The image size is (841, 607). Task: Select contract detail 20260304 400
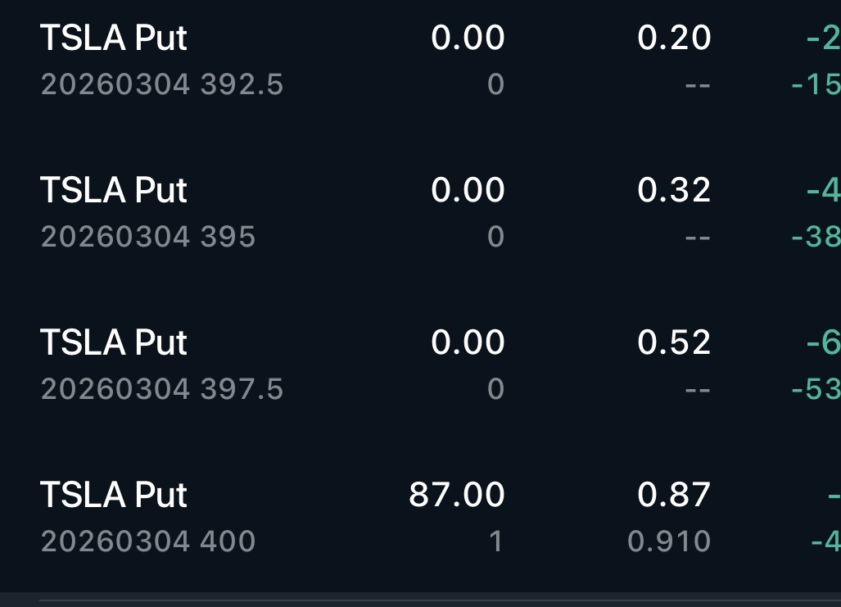tap(148, 541)
